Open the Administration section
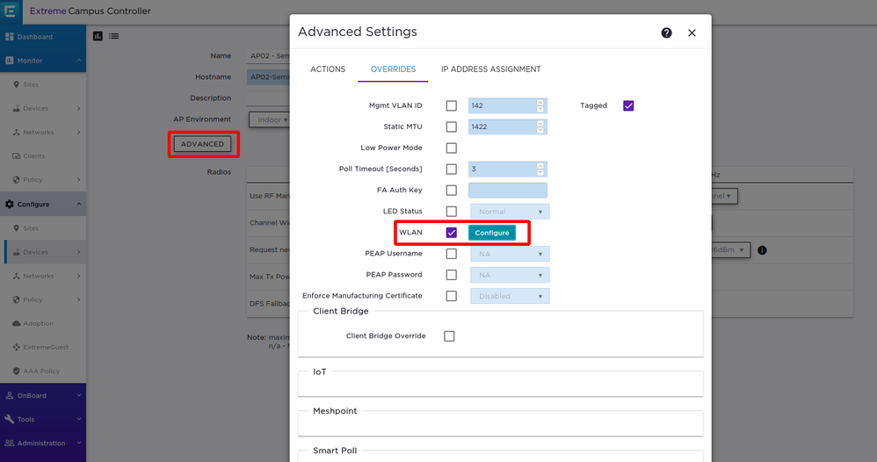The image size is (877, 462). click(43, 443)
